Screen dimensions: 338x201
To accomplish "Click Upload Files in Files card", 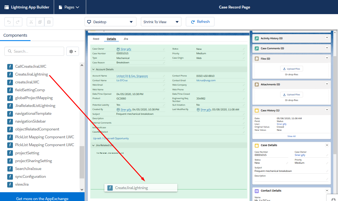I will point(291,69).
